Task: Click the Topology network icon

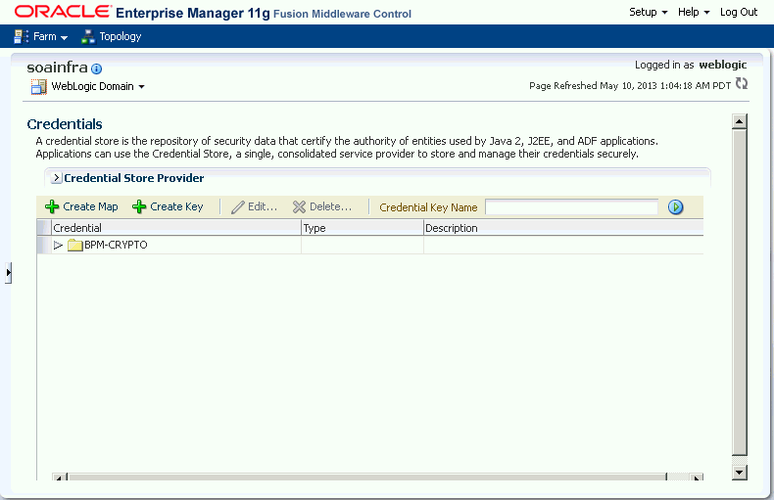Action: pyautogui.click(x=88, y=36)
